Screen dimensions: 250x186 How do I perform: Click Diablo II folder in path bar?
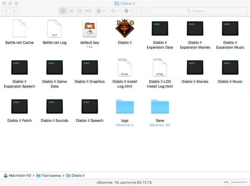pos(75,175)
